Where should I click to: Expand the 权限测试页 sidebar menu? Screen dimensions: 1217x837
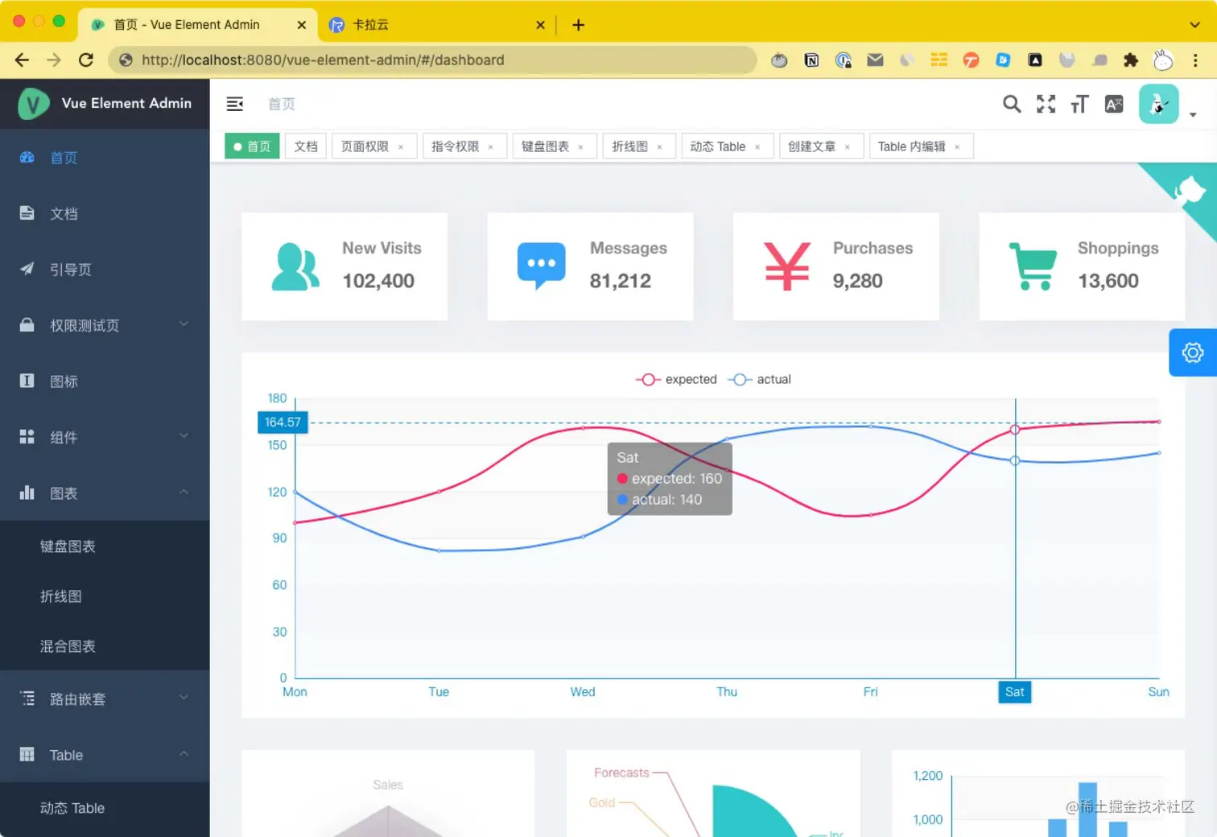(105, 325)
